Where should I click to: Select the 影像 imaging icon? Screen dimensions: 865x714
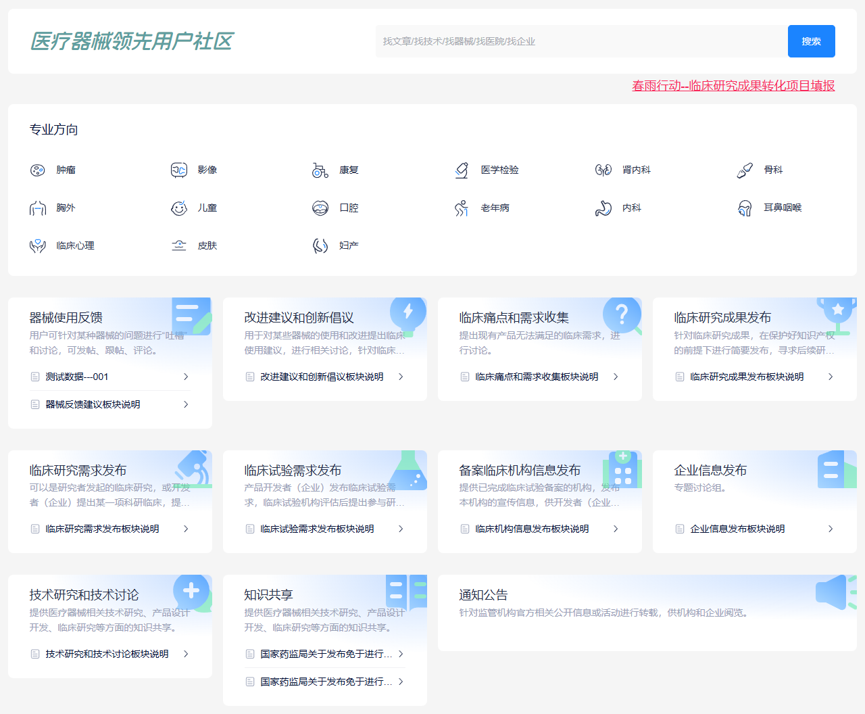(178, 170)
